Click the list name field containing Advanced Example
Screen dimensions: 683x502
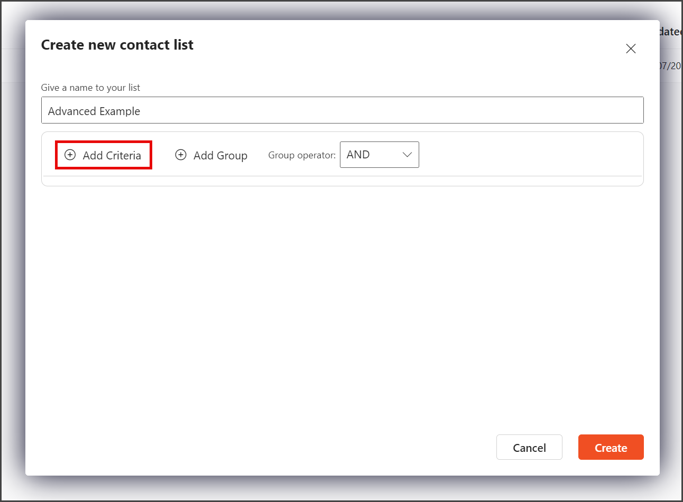[343, 110]
